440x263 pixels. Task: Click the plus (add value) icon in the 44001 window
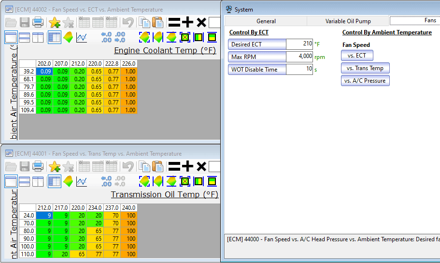coord(187,167)
